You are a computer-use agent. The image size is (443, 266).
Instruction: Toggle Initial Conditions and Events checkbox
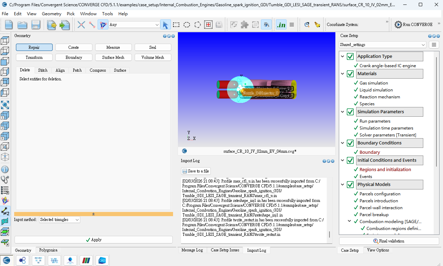point(350,160)
